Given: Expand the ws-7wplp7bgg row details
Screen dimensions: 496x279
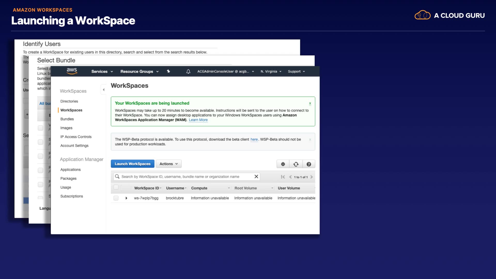Looking at the screenshot, I should [x=126, y=198].
